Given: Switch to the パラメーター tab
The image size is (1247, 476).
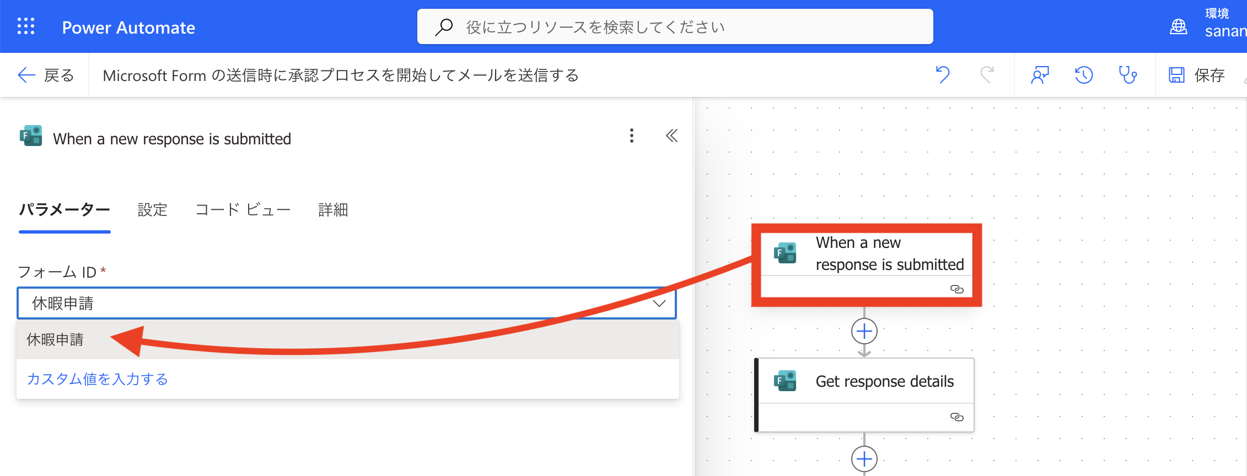Looking at the screenshot, I should (x=64, y=209).
